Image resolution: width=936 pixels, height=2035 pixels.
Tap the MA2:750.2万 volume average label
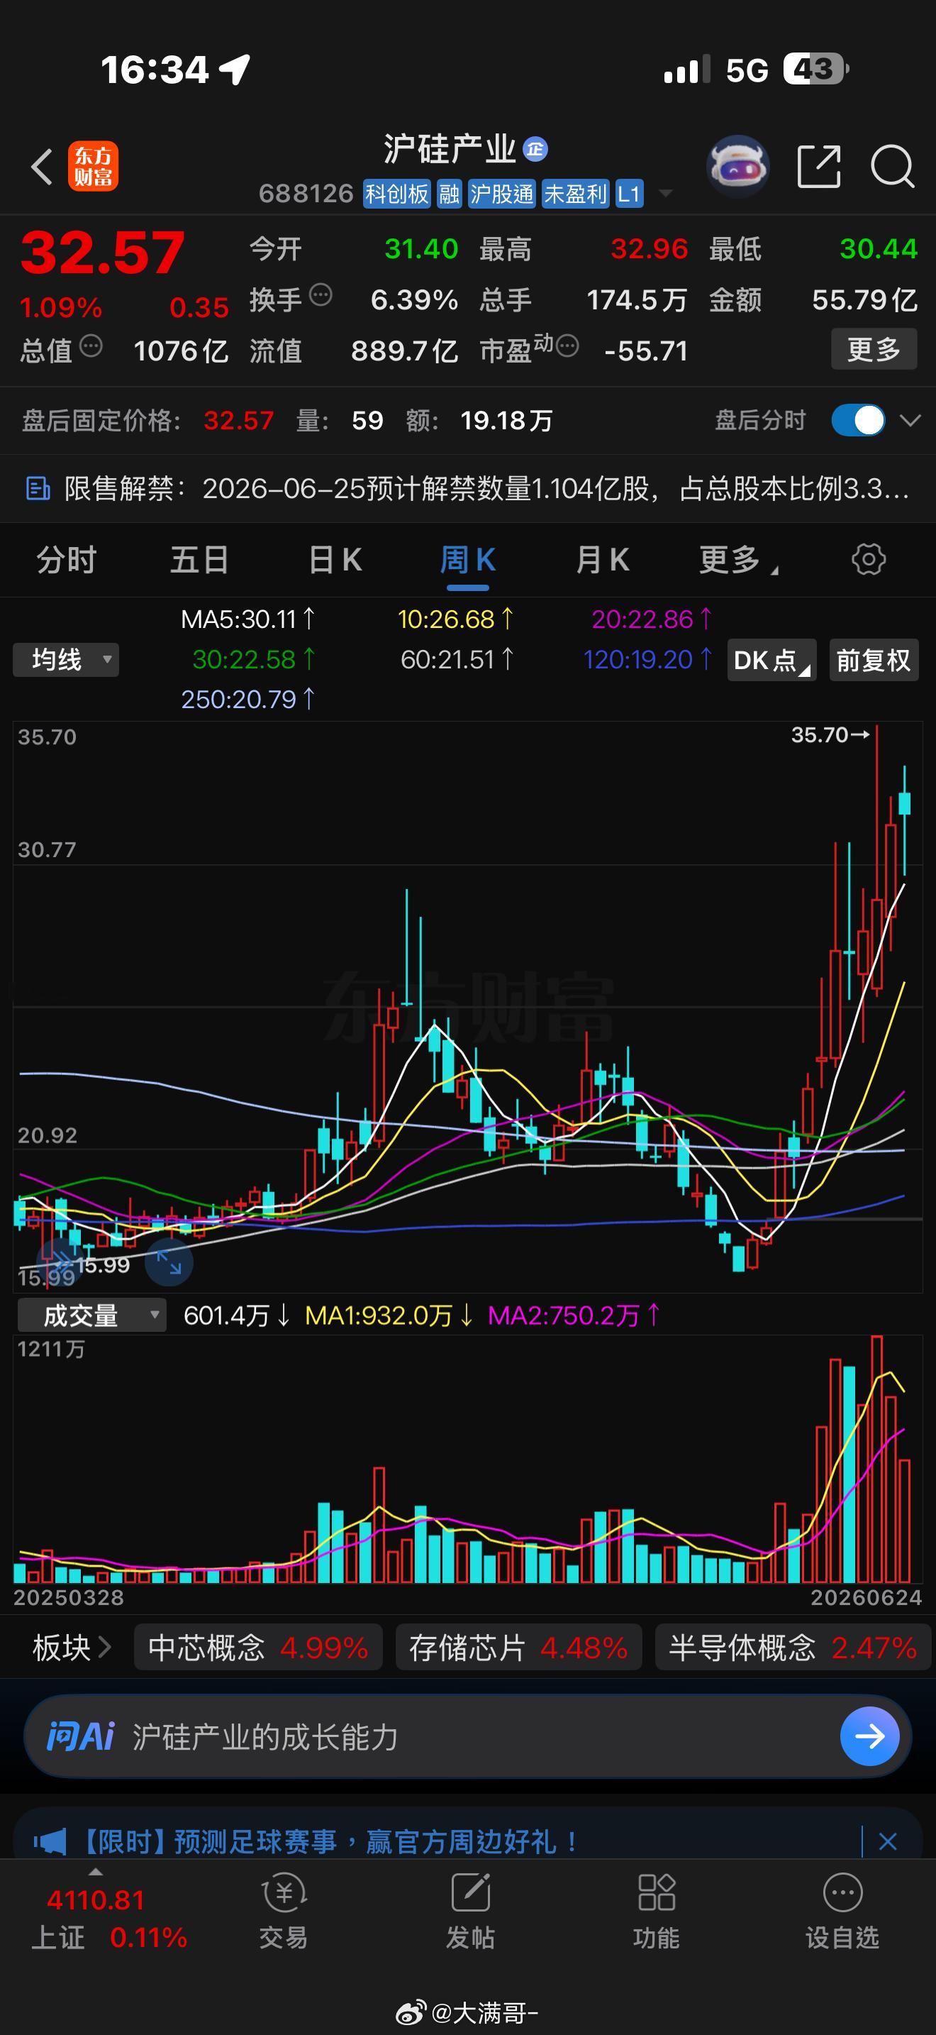point(573,1316)
